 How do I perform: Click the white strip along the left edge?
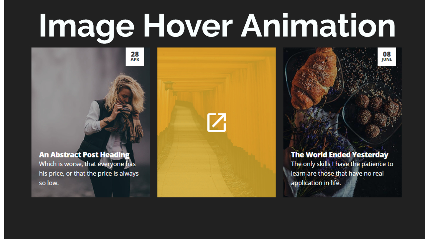coord(2,119)
